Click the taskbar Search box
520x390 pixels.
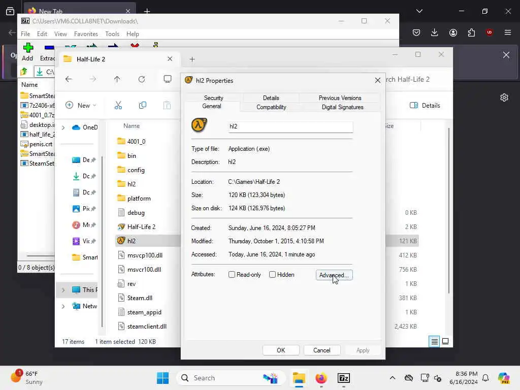[x=231, y=378]
